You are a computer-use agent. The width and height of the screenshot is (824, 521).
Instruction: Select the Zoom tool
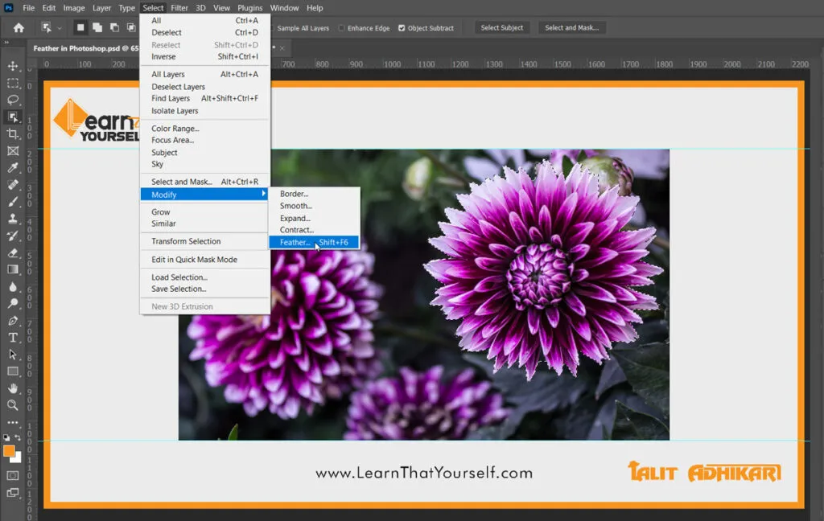pos(13,405)
